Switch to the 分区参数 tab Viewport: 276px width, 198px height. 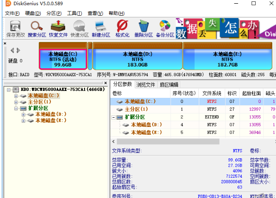point(123,84)
